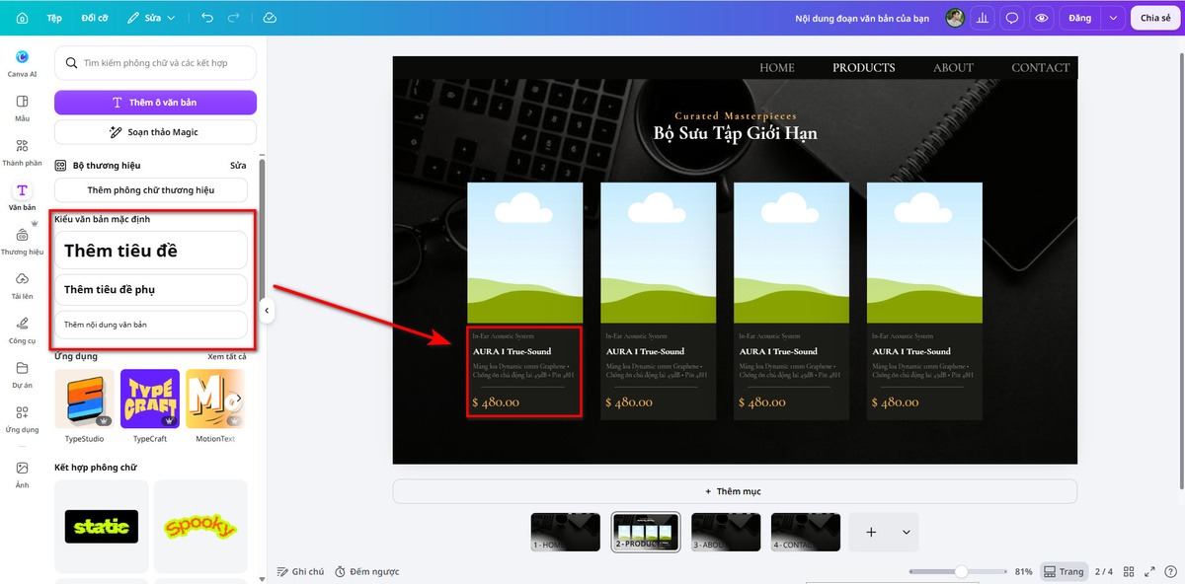Add a subheading with Thêm tiêu đề phụ

tap(150, 290)
